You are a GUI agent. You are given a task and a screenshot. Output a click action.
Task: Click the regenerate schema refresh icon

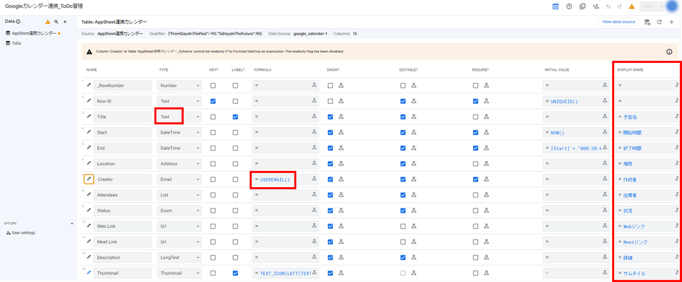[x=659, y=22]
